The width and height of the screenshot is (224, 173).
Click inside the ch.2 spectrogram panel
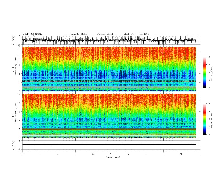coord(109,116)
